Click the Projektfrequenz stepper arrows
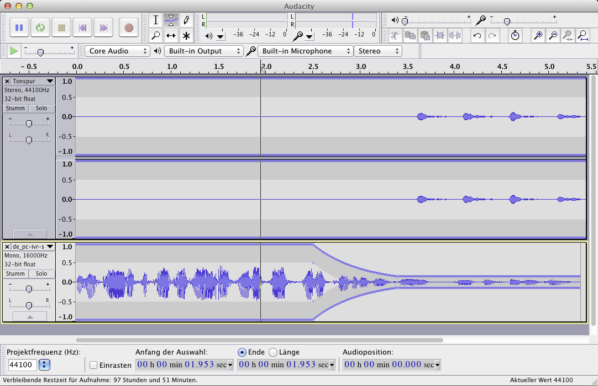The width and height of the screenshot is (598, 386). coord(44,364)
